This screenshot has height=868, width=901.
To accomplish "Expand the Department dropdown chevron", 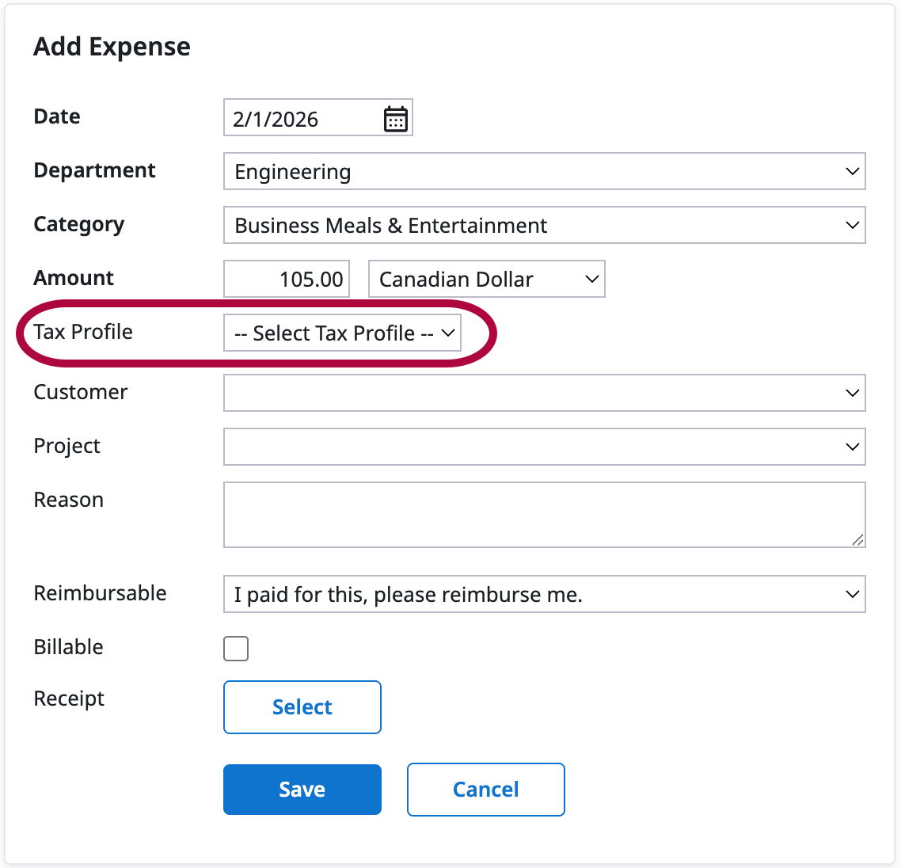I will (852, 171).
